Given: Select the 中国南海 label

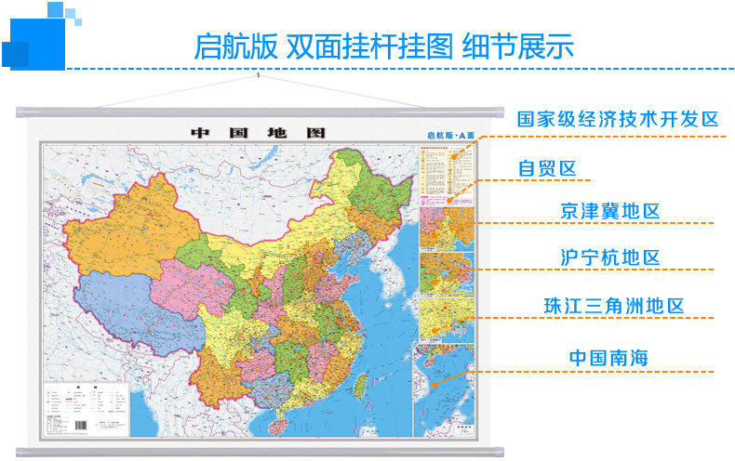Looking at the screenshot, I should (608, 358).
